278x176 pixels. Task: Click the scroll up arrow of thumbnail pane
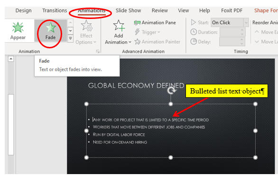click(11, 59)
